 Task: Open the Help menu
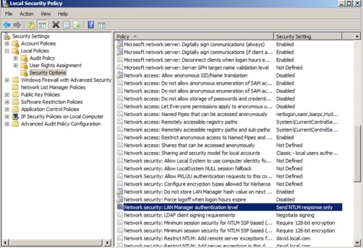point(63,14)
